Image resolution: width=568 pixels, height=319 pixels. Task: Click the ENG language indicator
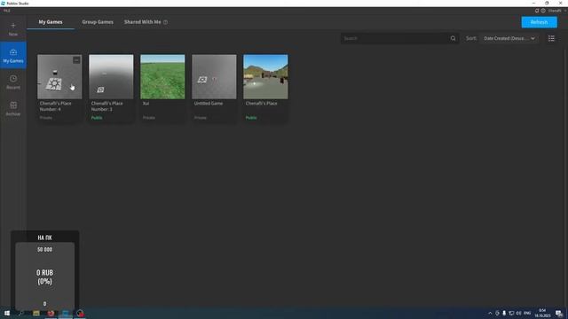[x=527, y=313]
